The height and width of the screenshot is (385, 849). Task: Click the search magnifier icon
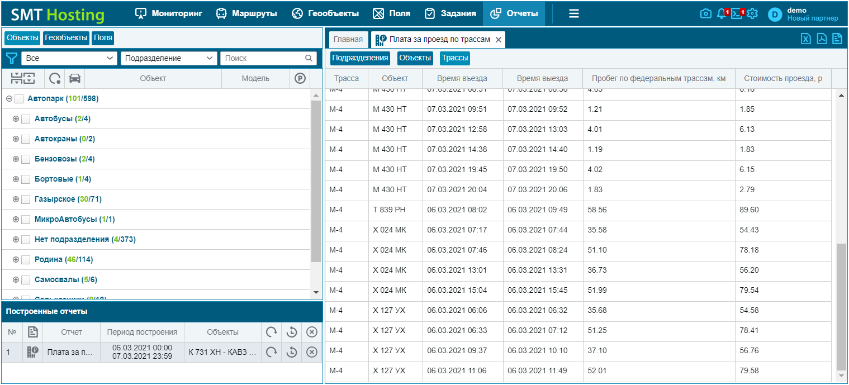point(309,58)
